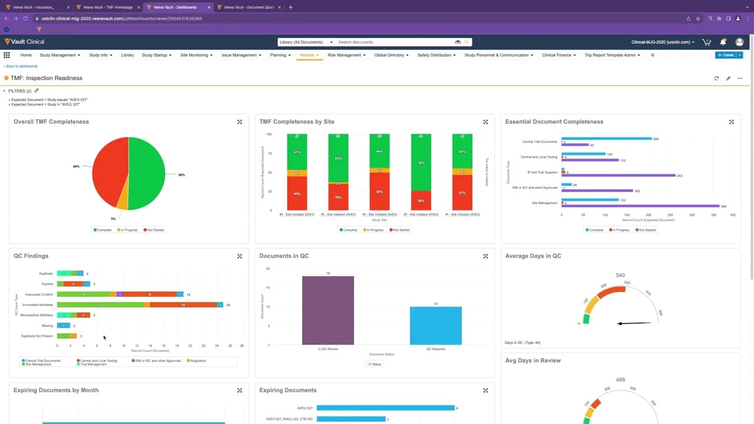The height and width of the screenshot is (424, 754).
Task: Open the Risk Management menu
Action: 346,55
